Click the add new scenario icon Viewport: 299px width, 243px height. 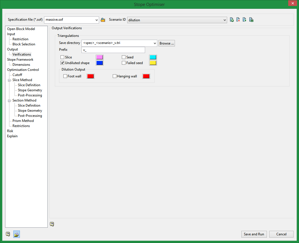232,20
